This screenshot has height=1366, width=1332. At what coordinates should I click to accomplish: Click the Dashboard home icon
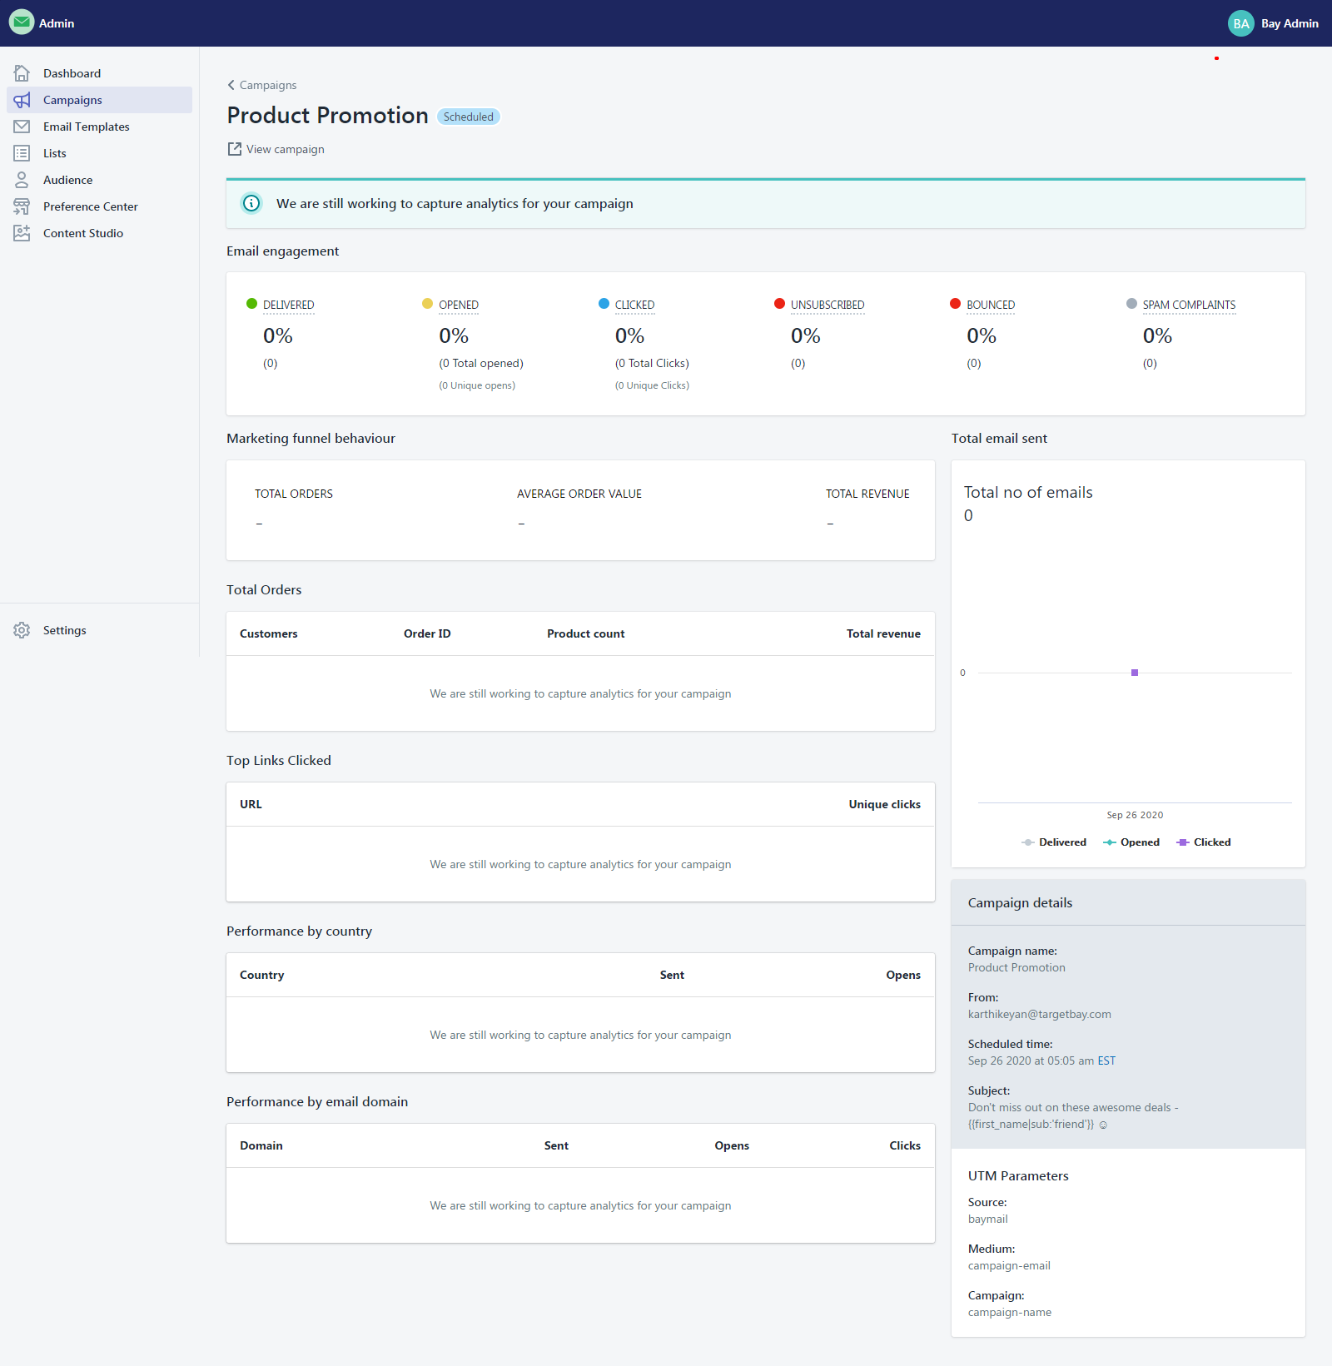(22, 73)
